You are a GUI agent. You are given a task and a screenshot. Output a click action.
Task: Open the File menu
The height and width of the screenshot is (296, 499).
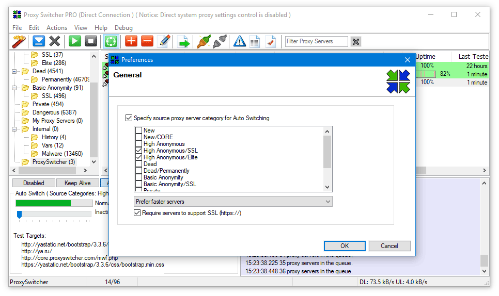tap(17, 28)
